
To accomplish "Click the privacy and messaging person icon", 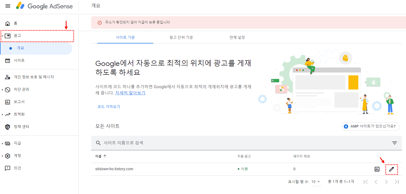I will point(8,77).
